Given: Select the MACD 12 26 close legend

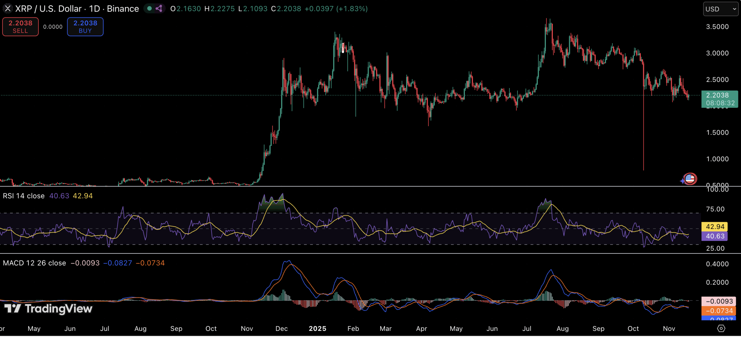Looking at the screenshot, I should pyautogui.click(x=34, y=263).
